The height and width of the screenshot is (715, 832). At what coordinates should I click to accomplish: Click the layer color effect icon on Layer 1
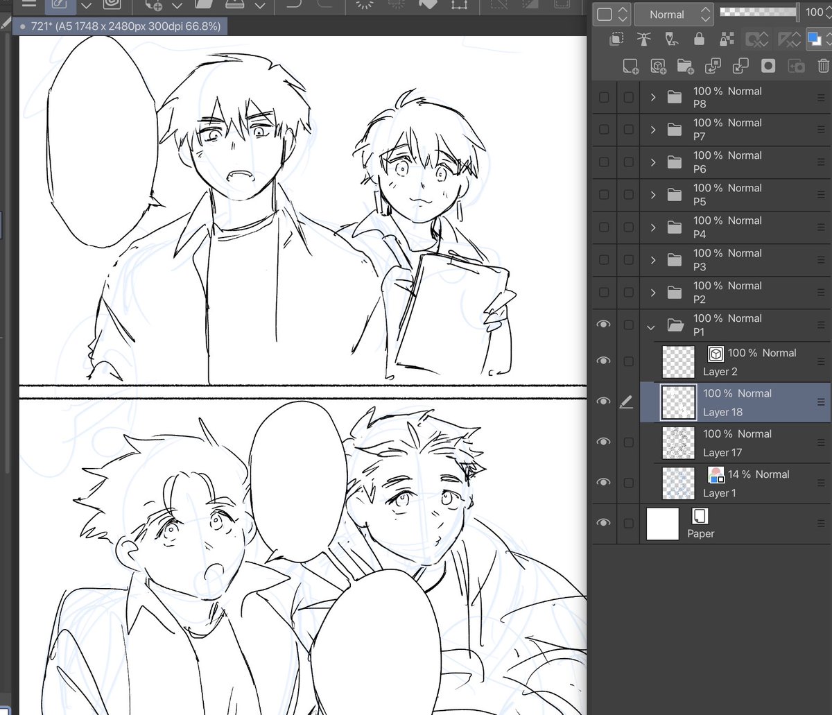click(716, 475)
